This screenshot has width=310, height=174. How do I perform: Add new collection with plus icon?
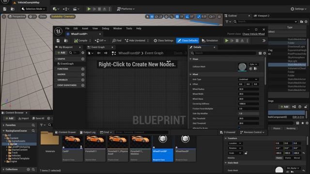pos(28,169)
